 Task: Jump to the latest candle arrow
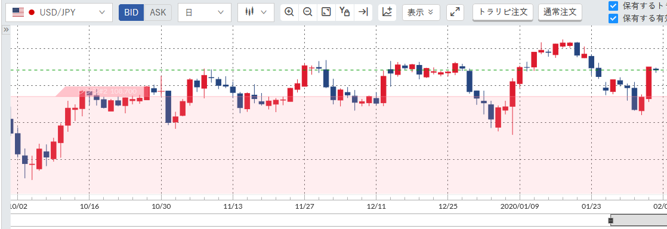click(x=363, y=12)
